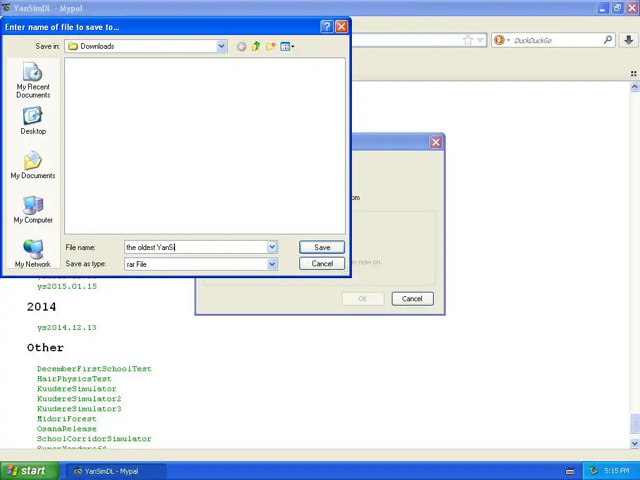Open the KuudereSimulator link
Viewport: 640px width, 480px height.
click(x=77, y=389)
